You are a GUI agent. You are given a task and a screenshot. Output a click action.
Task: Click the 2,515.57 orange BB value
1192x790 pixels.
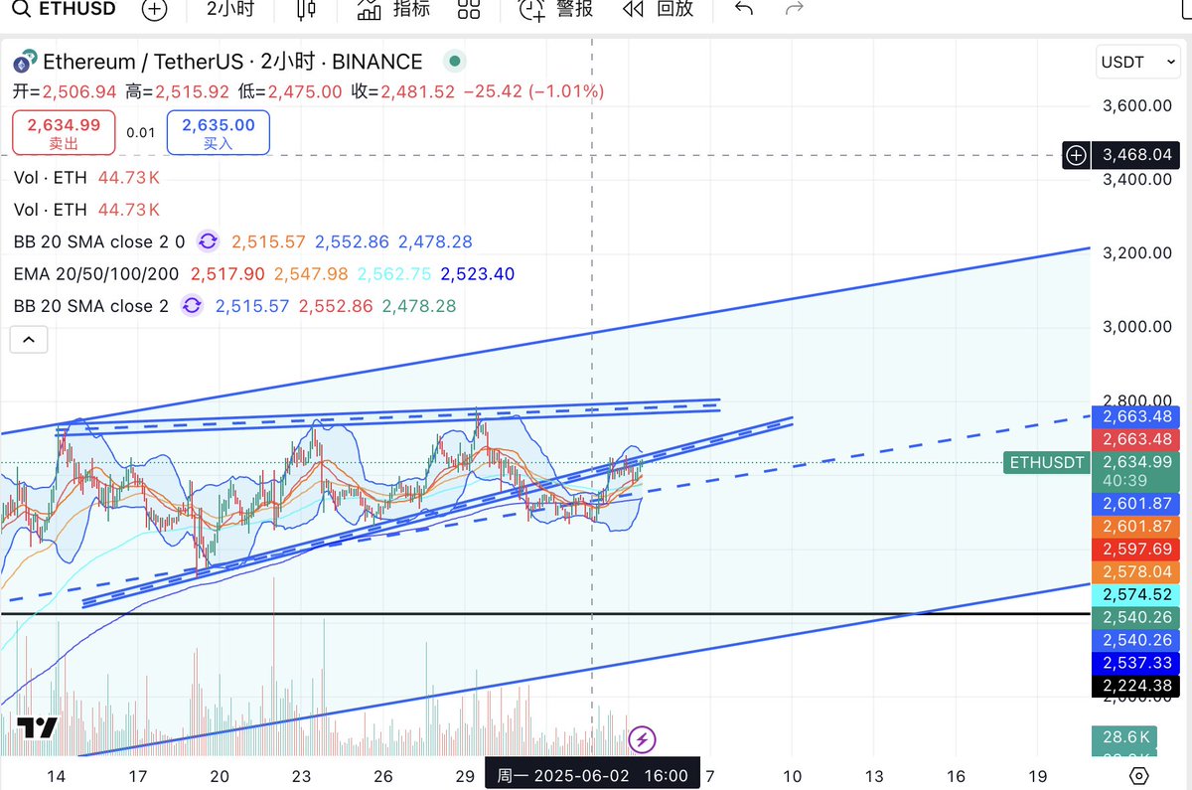268,241
